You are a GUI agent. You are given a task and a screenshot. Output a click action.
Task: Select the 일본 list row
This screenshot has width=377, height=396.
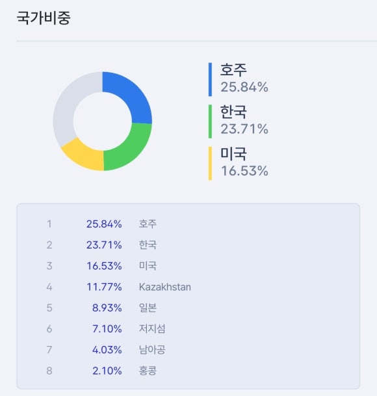pos(188,308)
